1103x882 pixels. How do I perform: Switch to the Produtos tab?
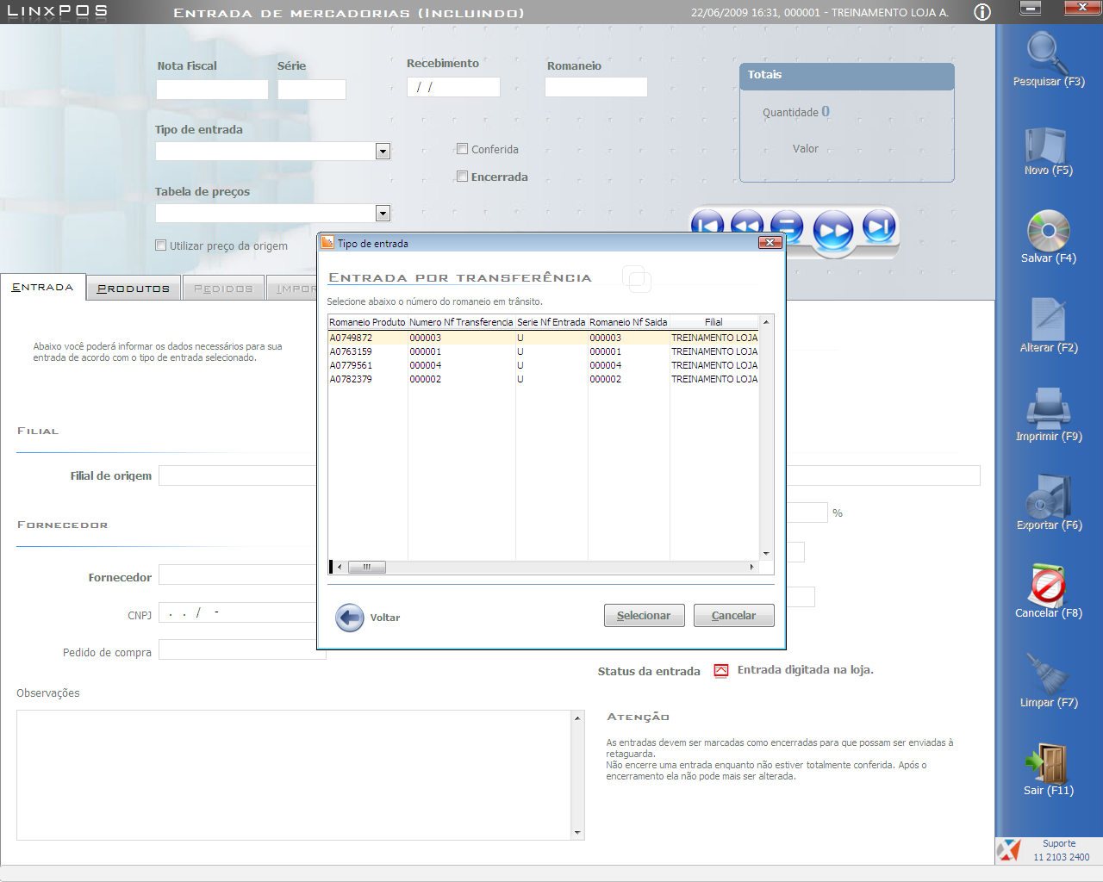134,289
